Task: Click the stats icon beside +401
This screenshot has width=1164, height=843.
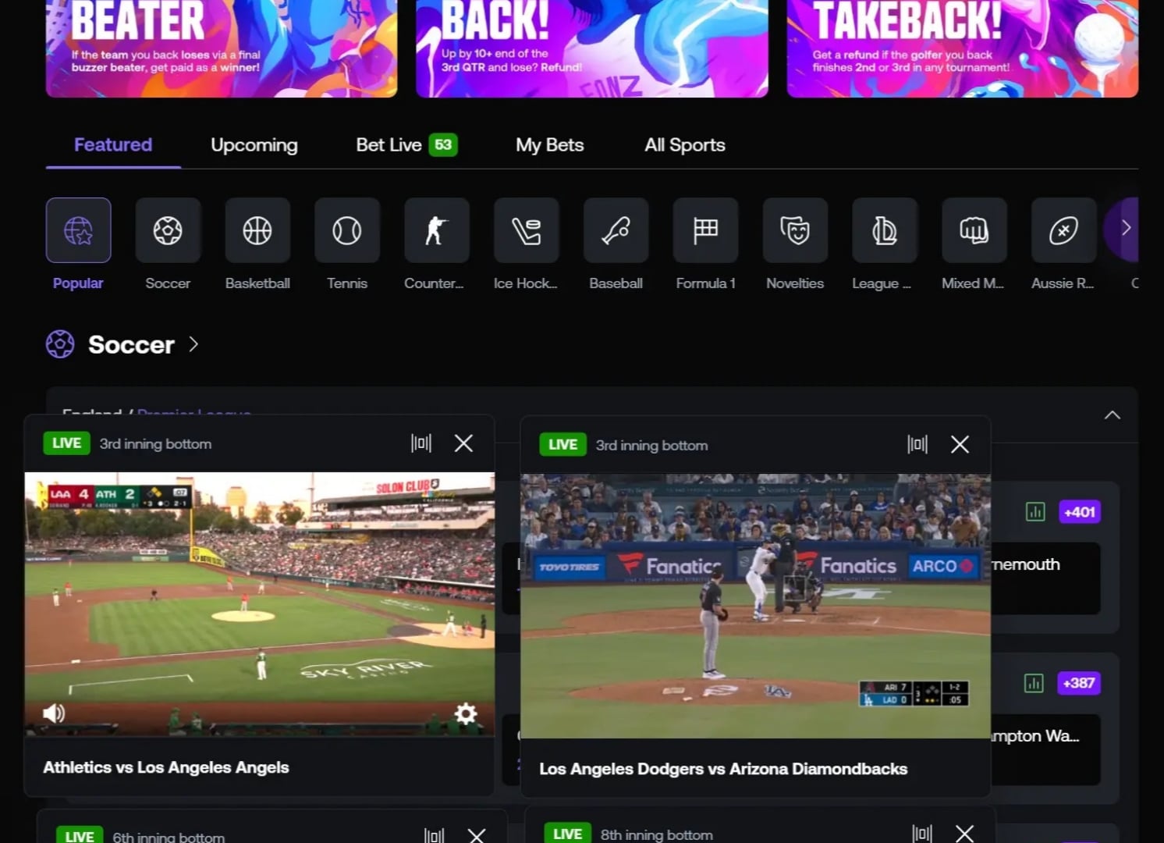Action: point(1035,512)
